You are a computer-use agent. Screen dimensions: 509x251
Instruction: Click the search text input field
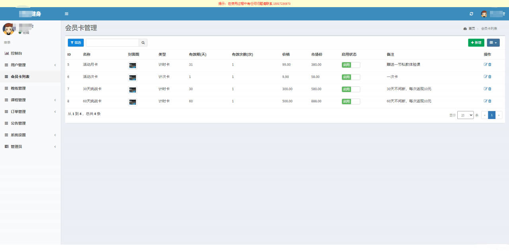[113, 43]
